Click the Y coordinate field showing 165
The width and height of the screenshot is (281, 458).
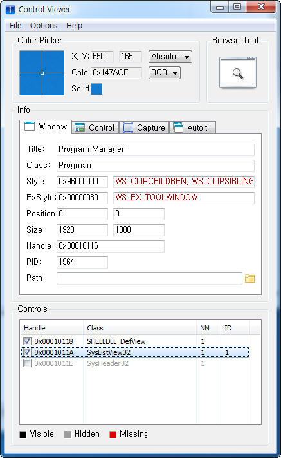(x=131, y=57)
